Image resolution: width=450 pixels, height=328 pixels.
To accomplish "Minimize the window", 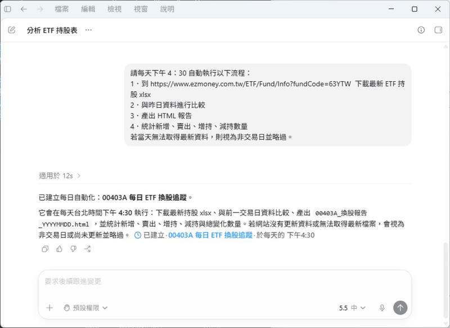I will pyautogui.click(x=391, y=9).
